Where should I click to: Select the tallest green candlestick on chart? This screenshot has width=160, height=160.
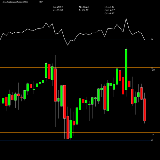pos(126,69)
